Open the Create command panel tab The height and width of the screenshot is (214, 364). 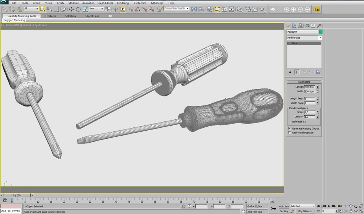pos(288,26)
